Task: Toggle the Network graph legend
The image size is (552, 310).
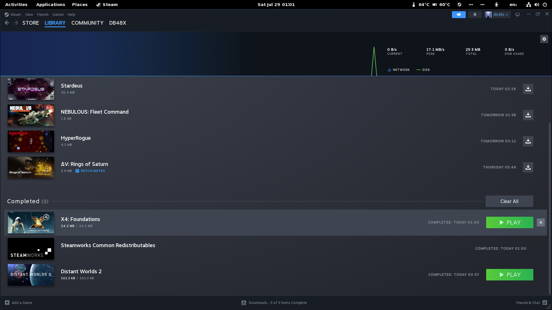Action: click(x=398, y=70)
